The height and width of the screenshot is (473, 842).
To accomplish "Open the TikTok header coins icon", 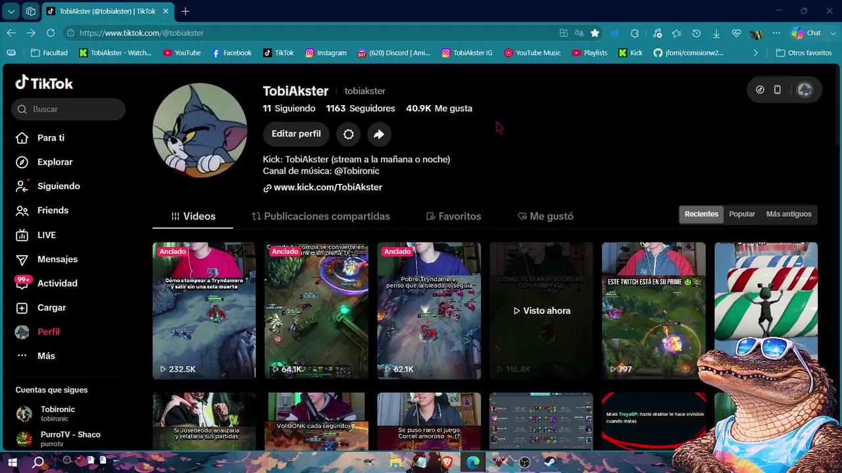I will coord(760,90).
